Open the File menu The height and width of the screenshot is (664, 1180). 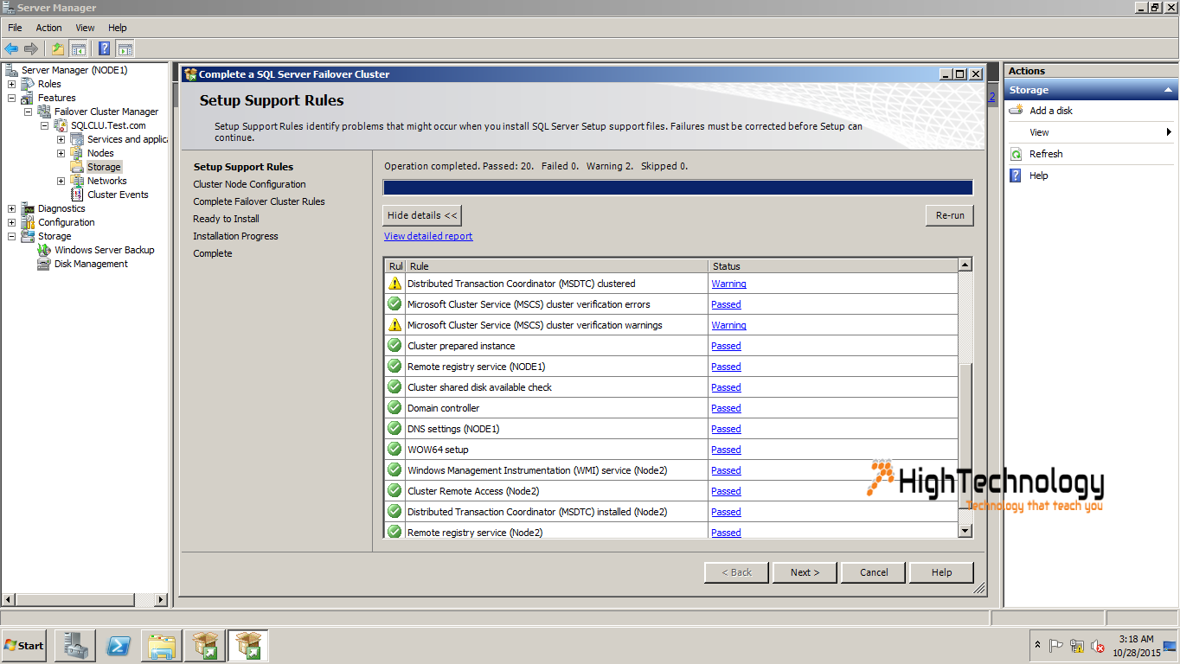click(x=15, y=28)
